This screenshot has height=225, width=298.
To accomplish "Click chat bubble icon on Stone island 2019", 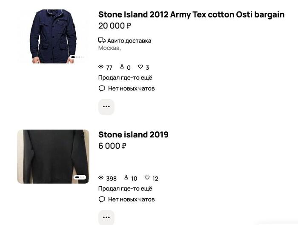I will coord(102,199).
